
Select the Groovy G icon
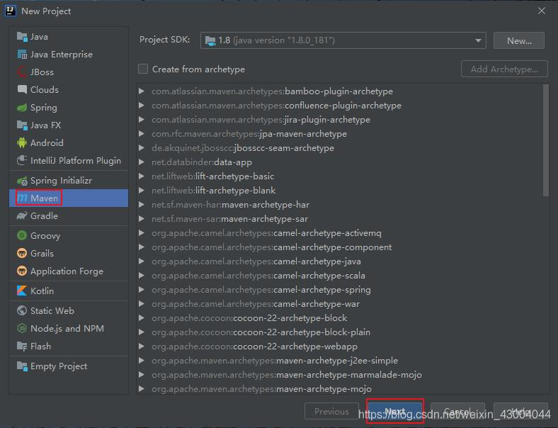22,235
